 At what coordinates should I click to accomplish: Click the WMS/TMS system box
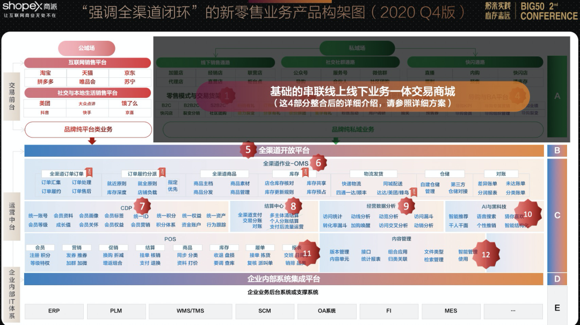coord(190,311)
